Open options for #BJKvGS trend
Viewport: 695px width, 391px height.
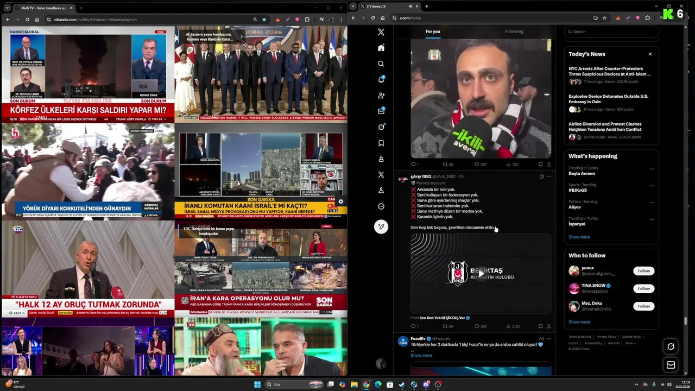coord(652,186)
